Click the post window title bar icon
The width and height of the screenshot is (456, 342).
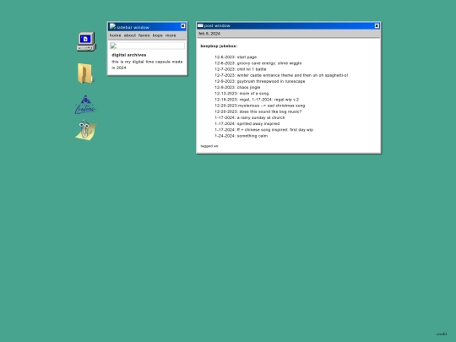click(x=200, y=25)
